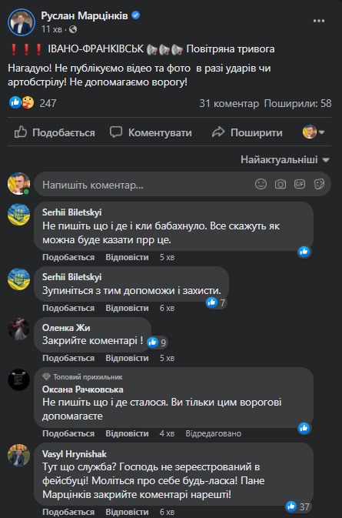This screenshot has width=342, height=518.
Task: Open the Відредаговано edit history link
Action: 214,433
